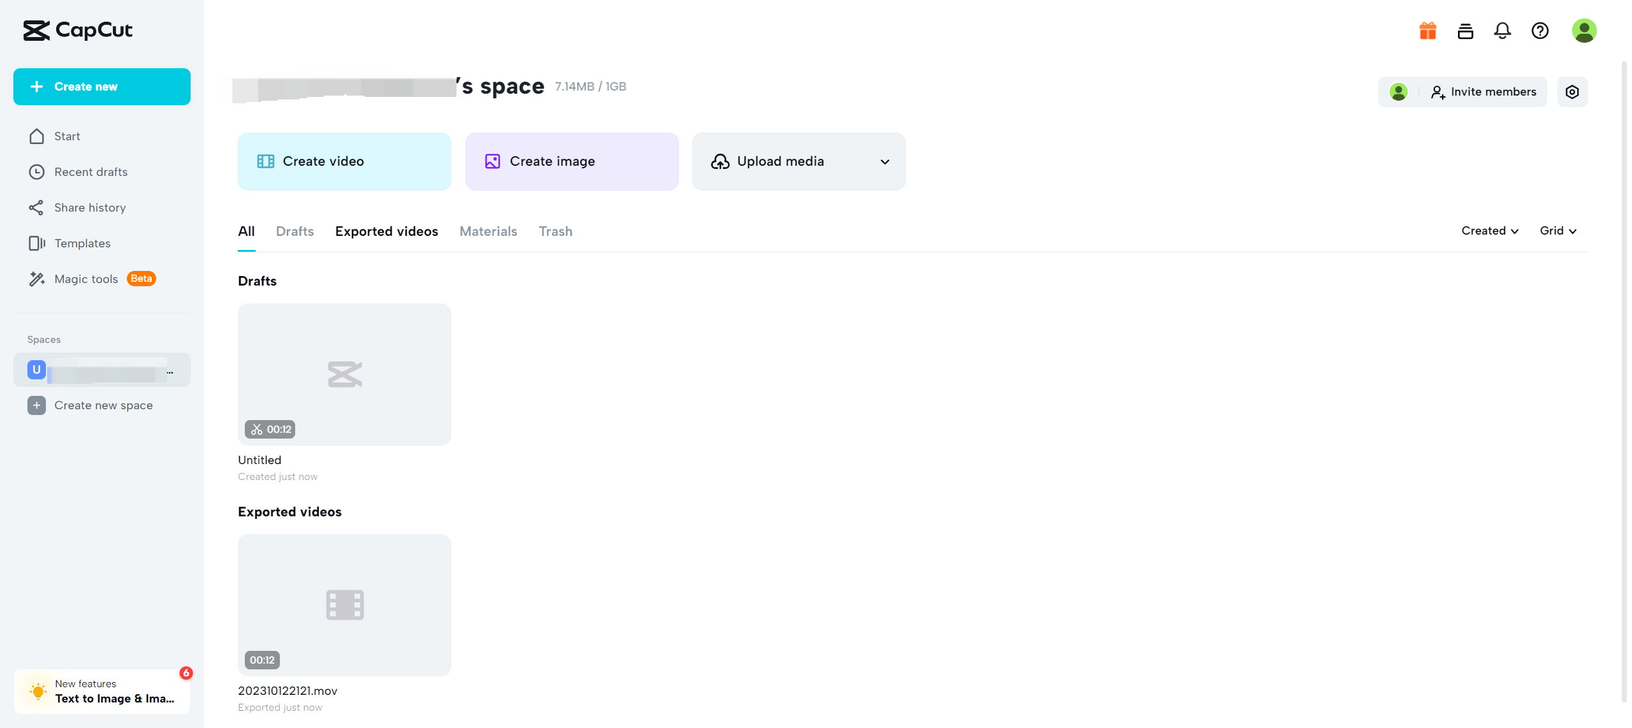Go to Templates in sidebar
1632x728 pixels.
tap(82, 244)
